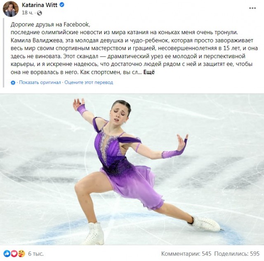Screen dimensions: 264x261
Task: Open the 18 ч. post timestamp
Action: click(28, 13)
